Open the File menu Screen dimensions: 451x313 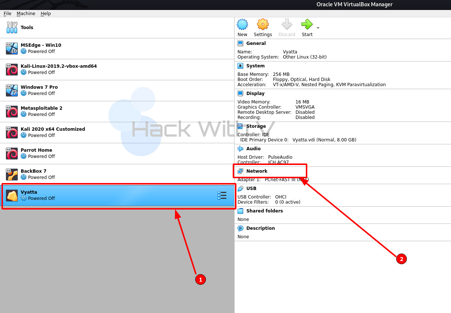click(7, 14)
